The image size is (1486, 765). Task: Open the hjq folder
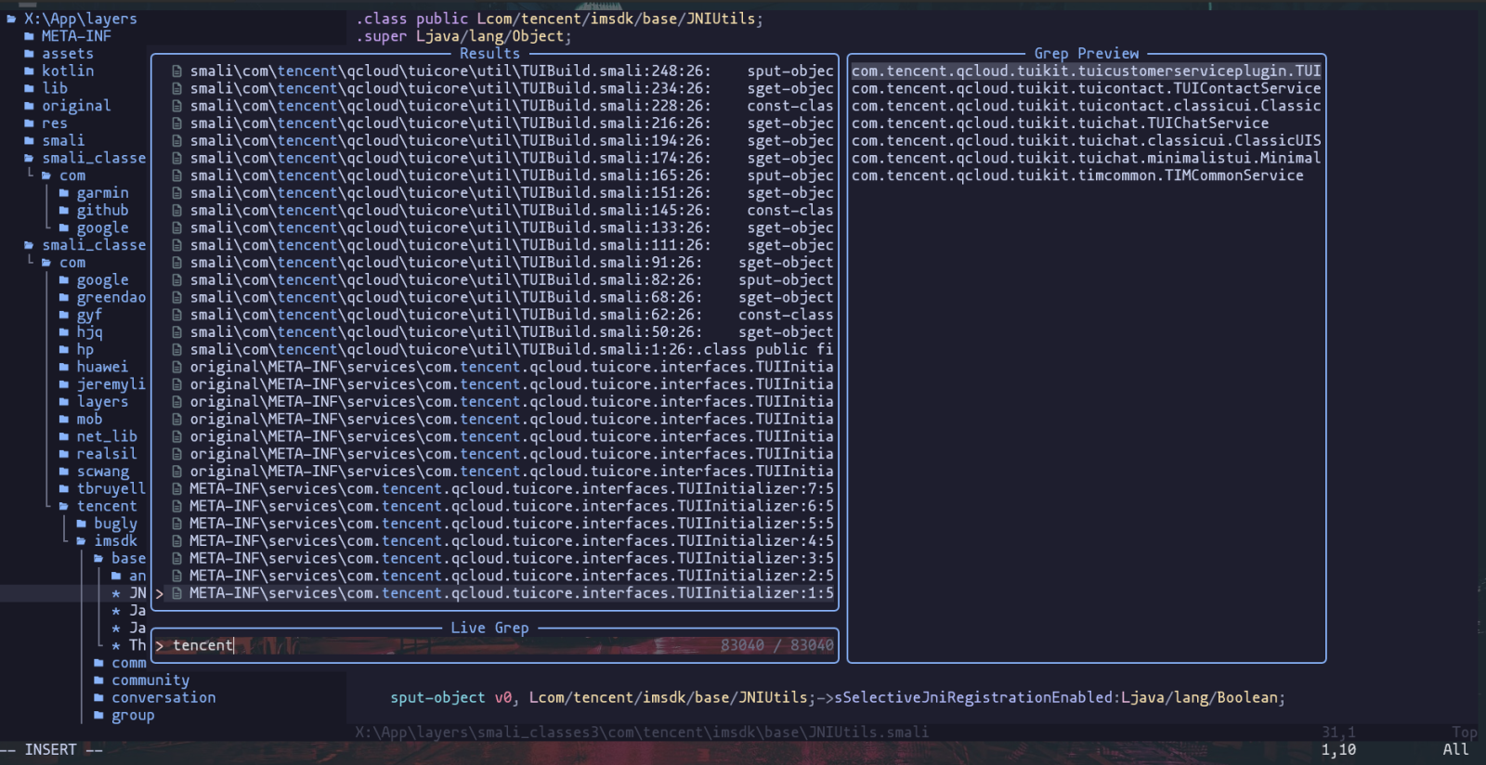[81, 332]
